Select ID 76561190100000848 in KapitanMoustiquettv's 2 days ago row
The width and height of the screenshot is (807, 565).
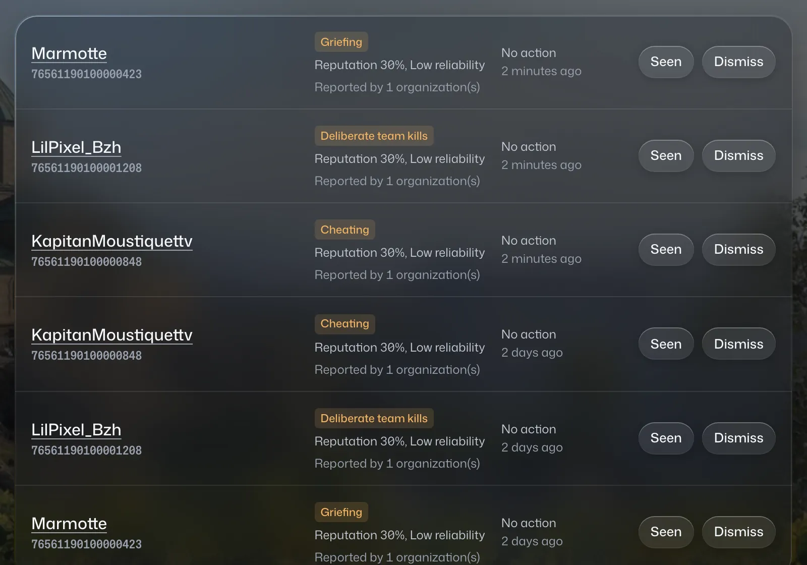[86, 356]
